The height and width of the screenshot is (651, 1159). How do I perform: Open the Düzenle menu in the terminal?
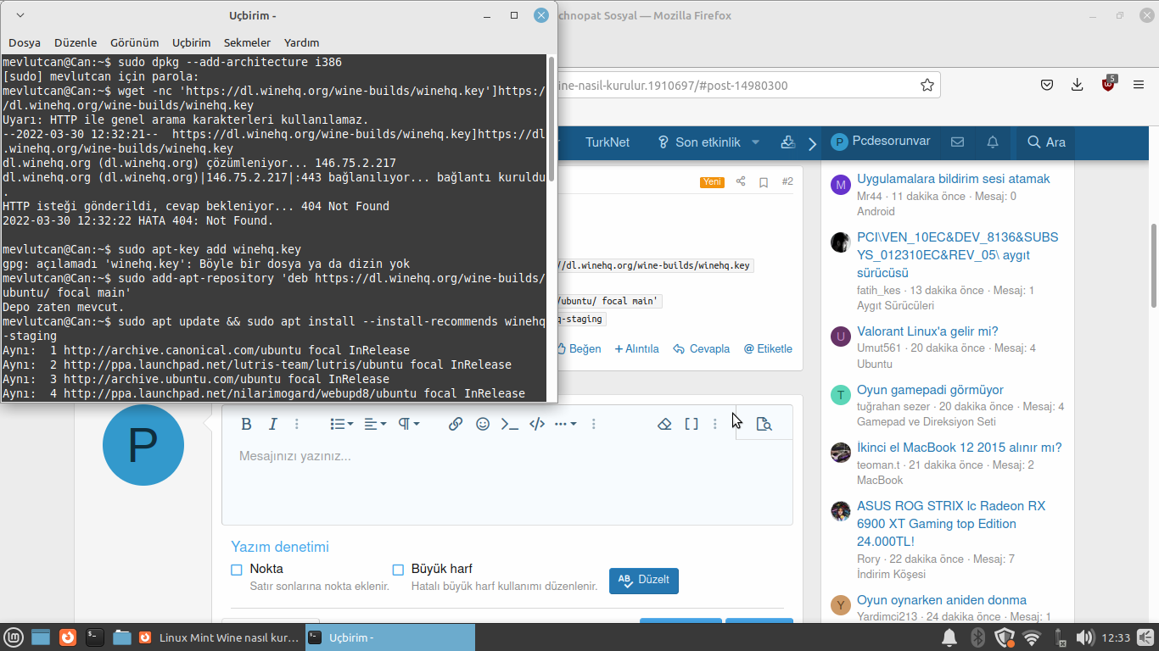coord(76,42)
